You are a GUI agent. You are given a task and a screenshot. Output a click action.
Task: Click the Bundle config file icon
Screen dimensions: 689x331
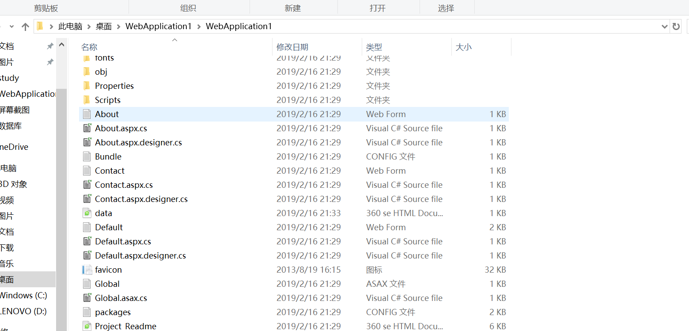tap(87, 156)
